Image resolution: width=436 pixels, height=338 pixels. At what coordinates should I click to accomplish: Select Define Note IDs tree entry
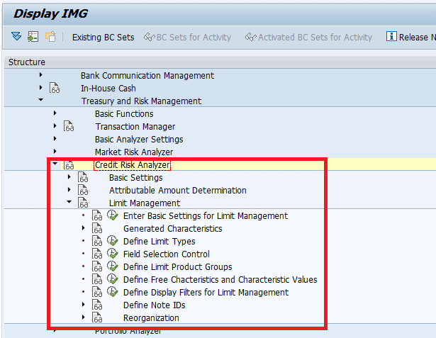pos(154,305)
